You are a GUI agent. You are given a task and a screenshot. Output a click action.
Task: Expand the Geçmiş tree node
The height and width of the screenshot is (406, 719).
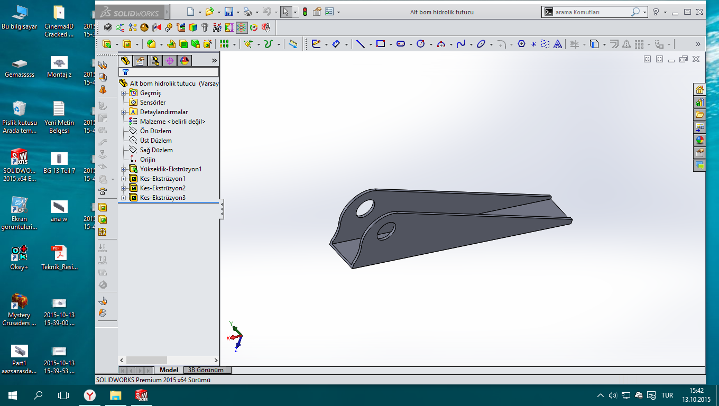point(123,93)
